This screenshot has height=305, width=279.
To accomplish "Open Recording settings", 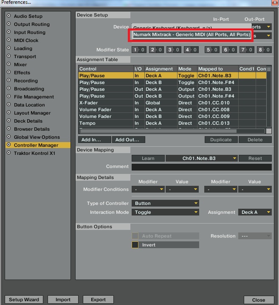I will coord(26,81).
